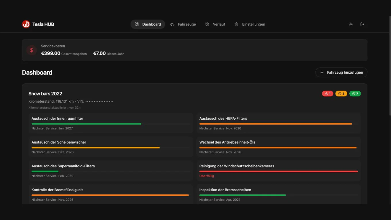Click the Nächster Service: Dez. 2026 text
This screenshot has width=391, height=220.
pos(53,152)
